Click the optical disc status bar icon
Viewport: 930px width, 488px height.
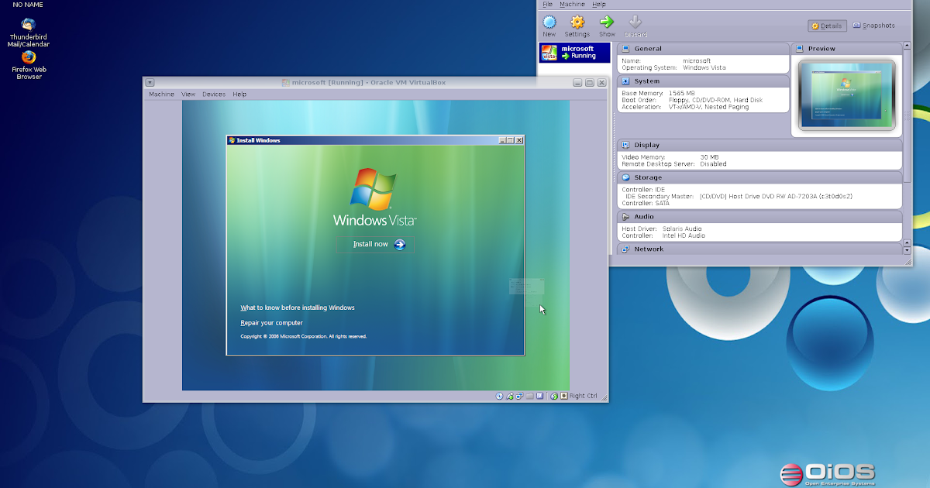(499, 396)
